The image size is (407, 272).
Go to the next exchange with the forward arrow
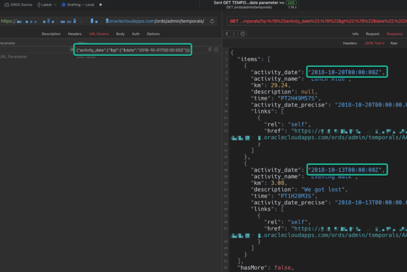click(x=234, y=34)
